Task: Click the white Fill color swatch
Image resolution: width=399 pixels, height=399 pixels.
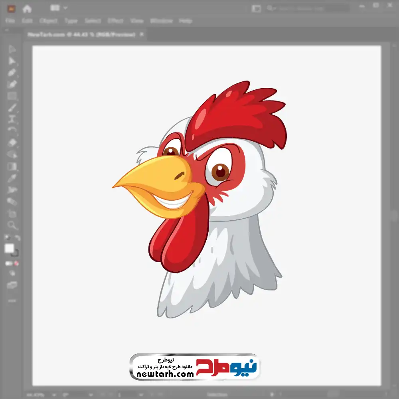Action: (10, 249)
